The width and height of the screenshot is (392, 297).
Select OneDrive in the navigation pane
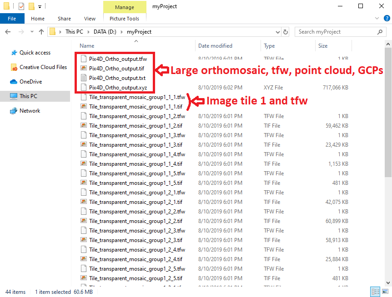point(30,82)
